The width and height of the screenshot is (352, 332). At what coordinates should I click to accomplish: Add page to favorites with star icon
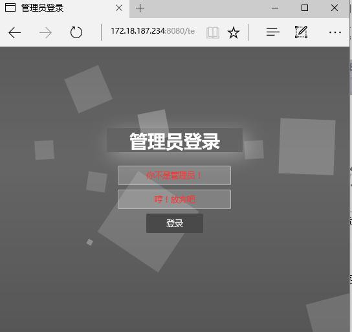(x=234, y=33)
